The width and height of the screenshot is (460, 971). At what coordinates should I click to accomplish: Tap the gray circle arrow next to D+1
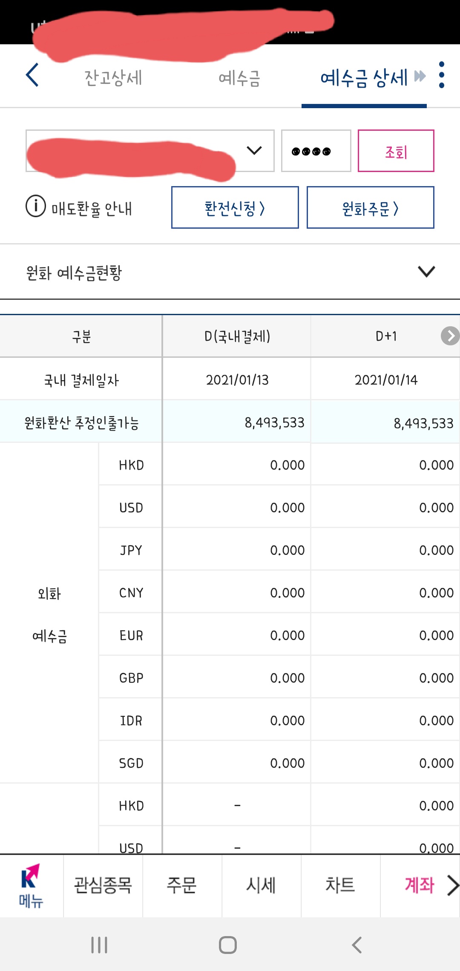450,336
